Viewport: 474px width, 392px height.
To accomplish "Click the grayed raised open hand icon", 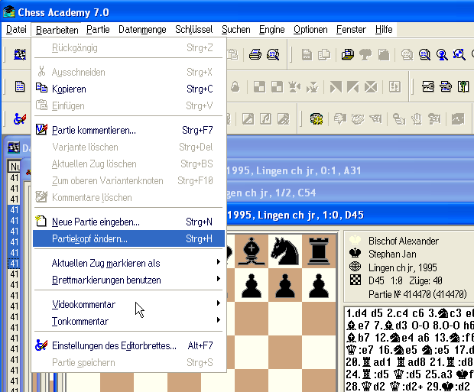I will 416,118.
